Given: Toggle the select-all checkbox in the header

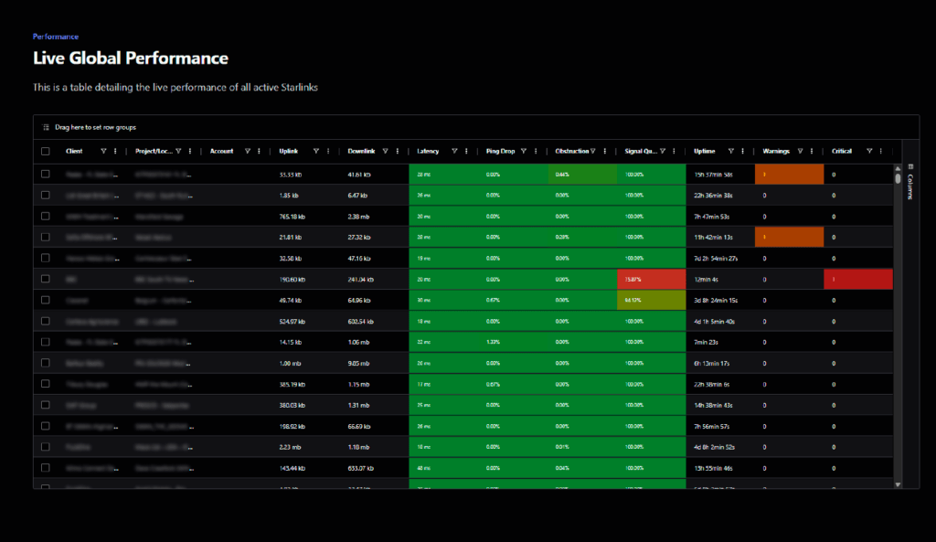Looking at the screenshot, I should pos(46,151).
